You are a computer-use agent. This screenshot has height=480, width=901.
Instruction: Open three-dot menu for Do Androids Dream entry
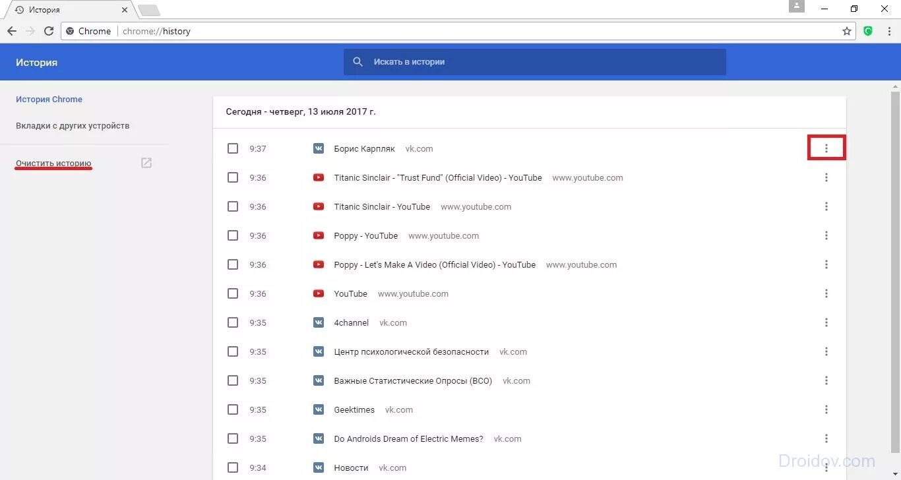pos(826,438)
